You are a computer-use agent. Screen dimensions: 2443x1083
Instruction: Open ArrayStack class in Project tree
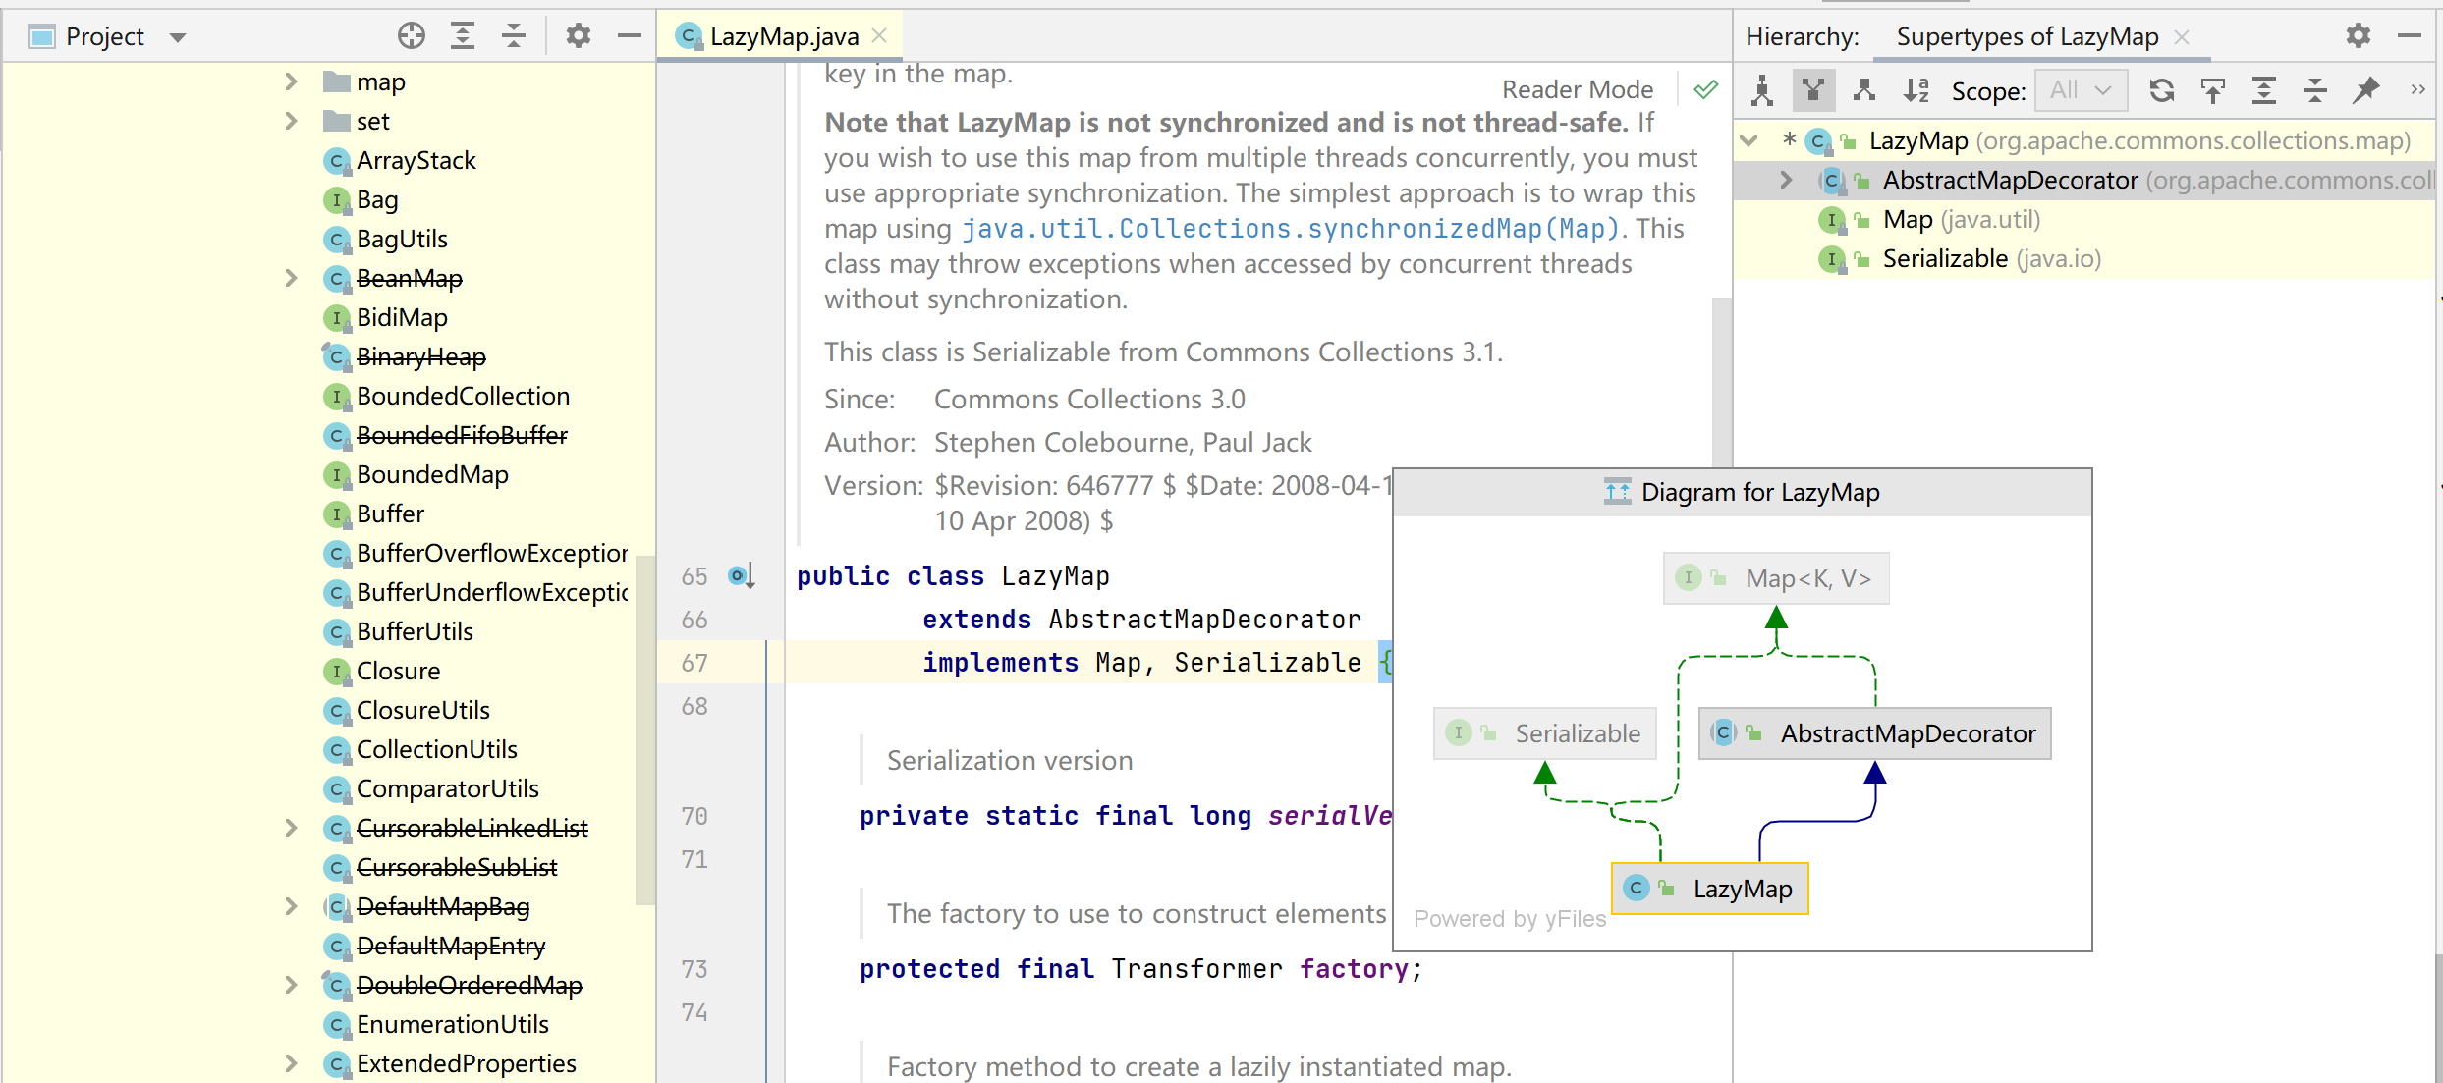(416, 160)
